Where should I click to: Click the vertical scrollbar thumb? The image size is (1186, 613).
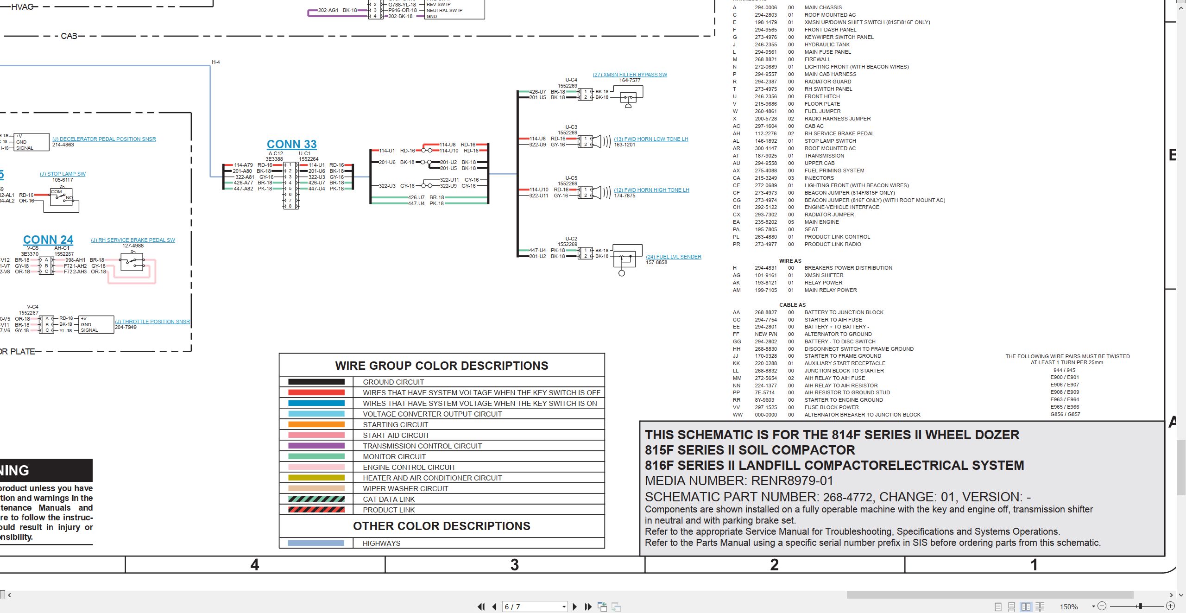click(1181, 468)
